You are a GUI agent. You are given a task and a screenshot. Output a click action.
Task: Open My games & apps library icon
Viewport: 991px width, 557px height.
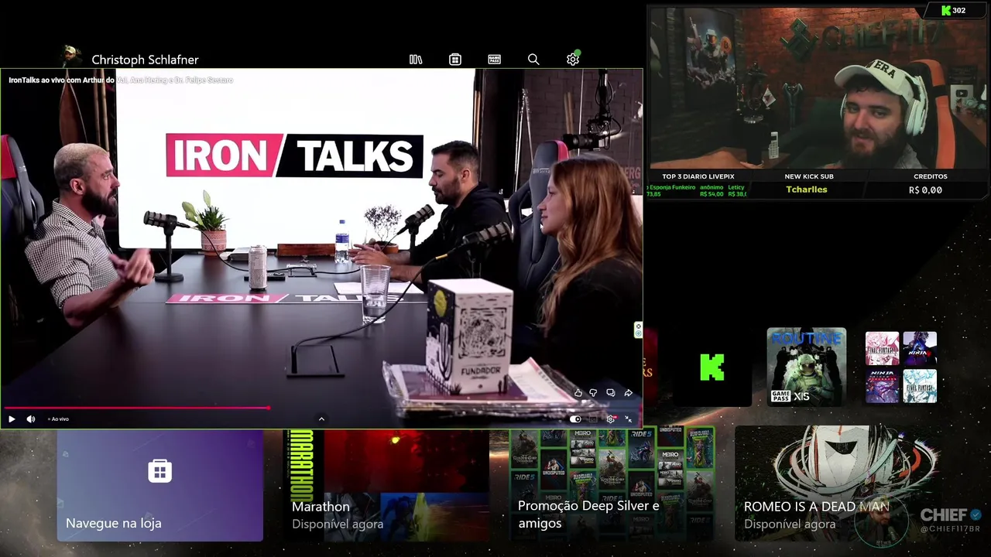[416, 60]
